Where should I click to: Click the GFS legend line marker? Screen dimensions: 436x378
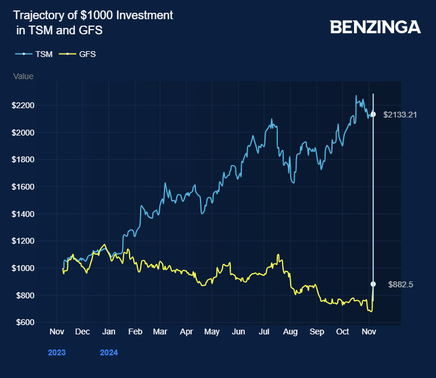(67, 54)
